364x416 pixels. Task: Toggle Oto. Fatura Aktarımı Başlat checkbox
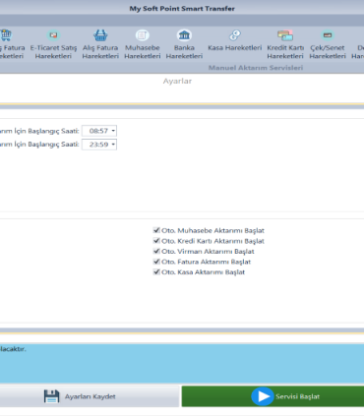point(156,262)
